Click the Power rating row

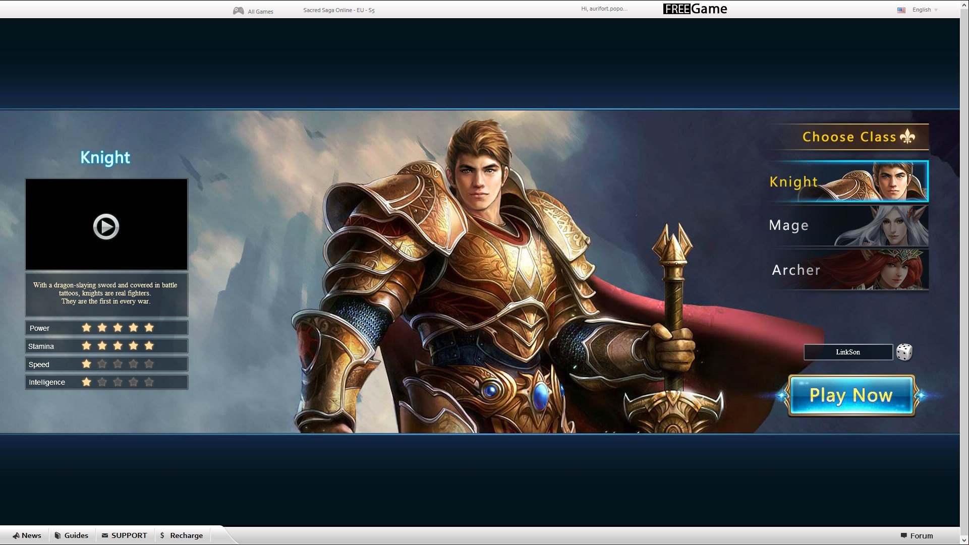106,328
